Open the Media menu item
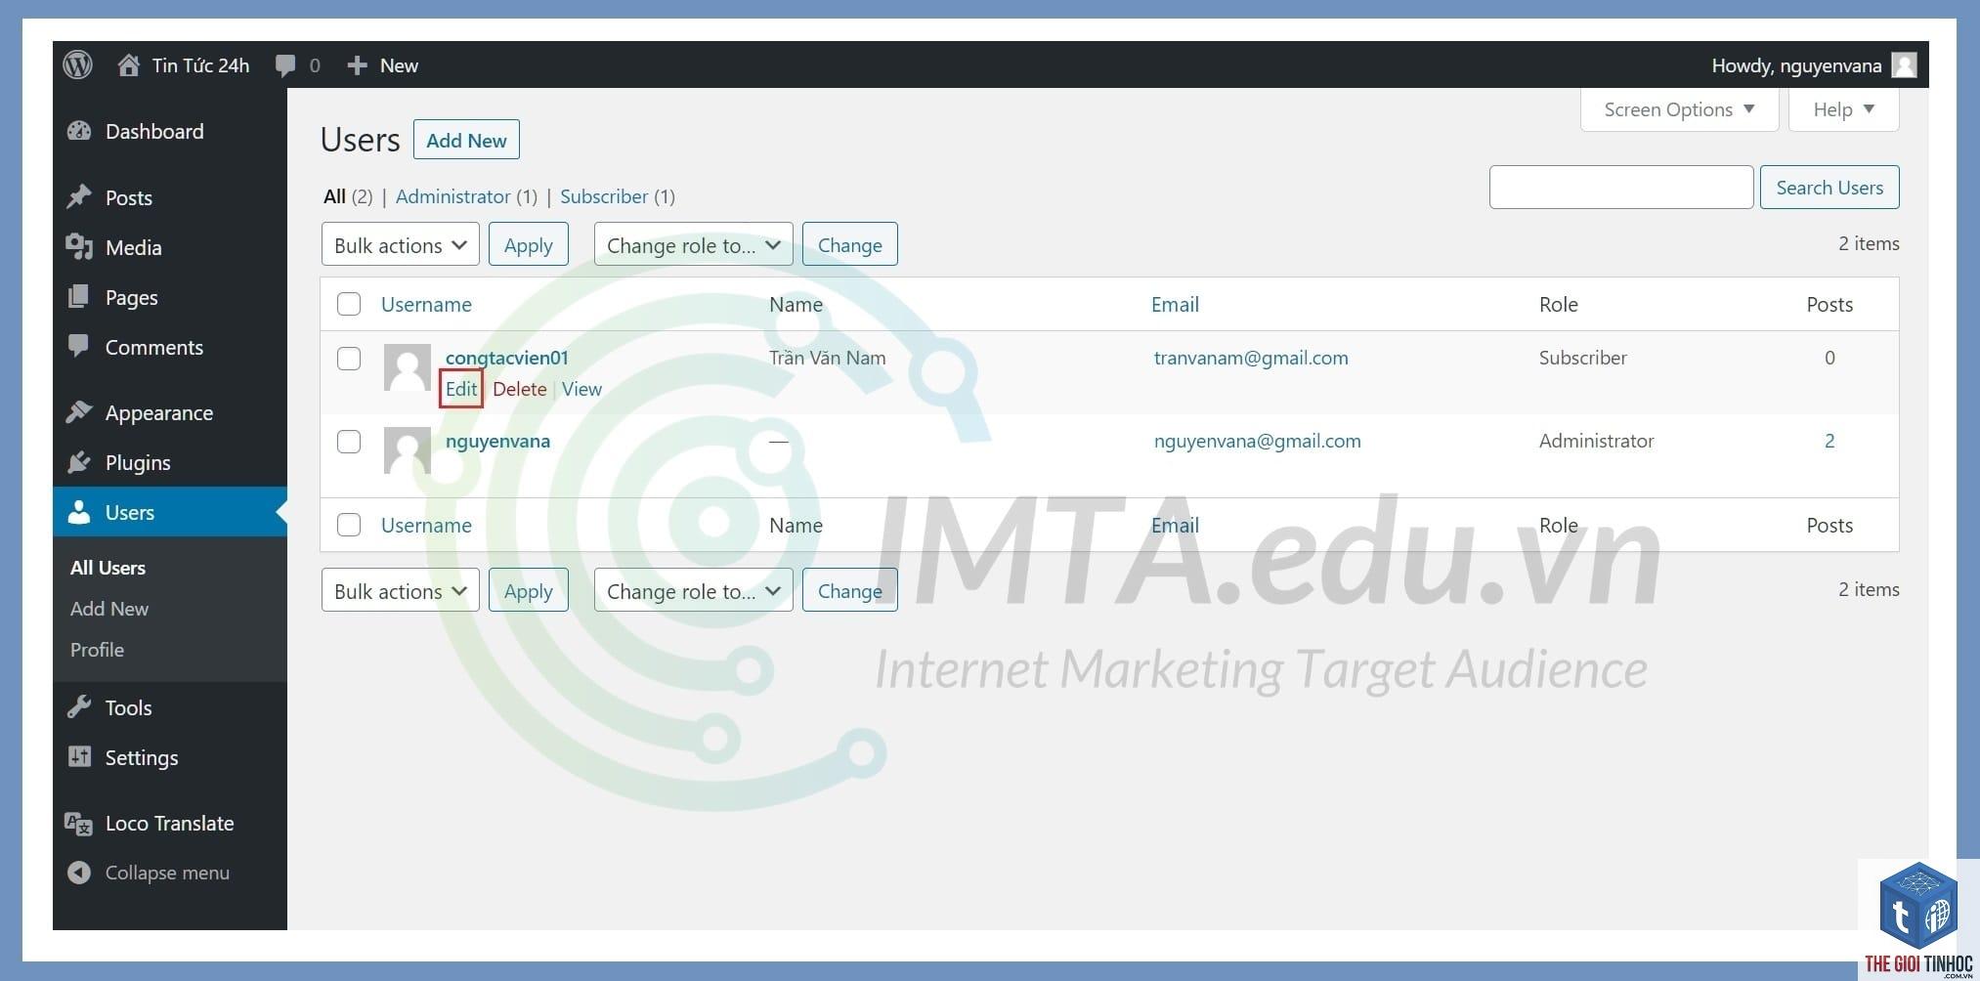 [x=134, y=247]
